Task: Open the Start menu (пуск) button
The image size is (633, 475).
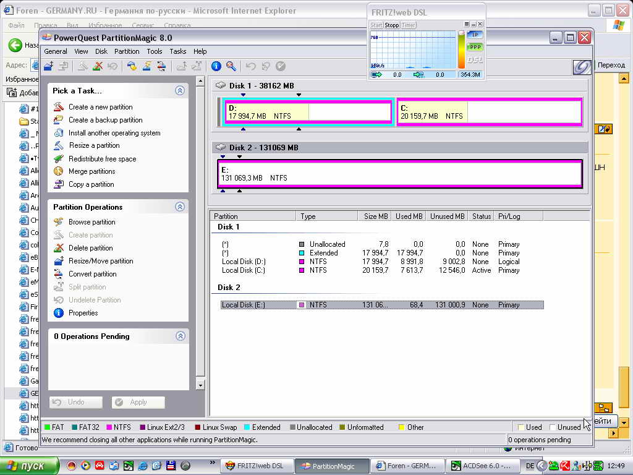Action: coord(29,466)
